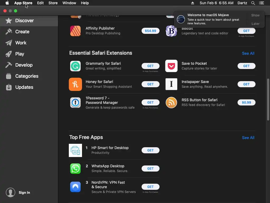Open the Discover label in sidebar
The image size is (270, 203).
pyautogui.click(x=25, y=21)
